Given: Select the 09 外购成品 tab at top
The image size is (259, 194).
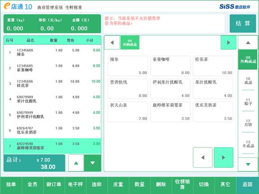Looking at the screenshot, I should pos(130,43).
